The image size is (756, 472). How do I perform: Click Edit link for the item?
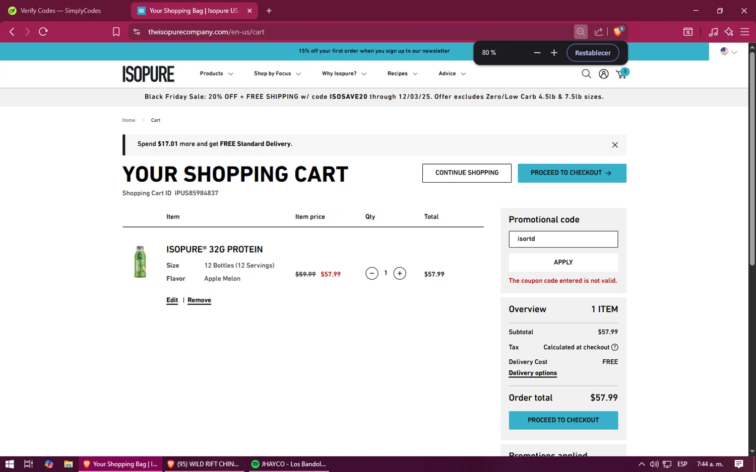tap(172, 300)
